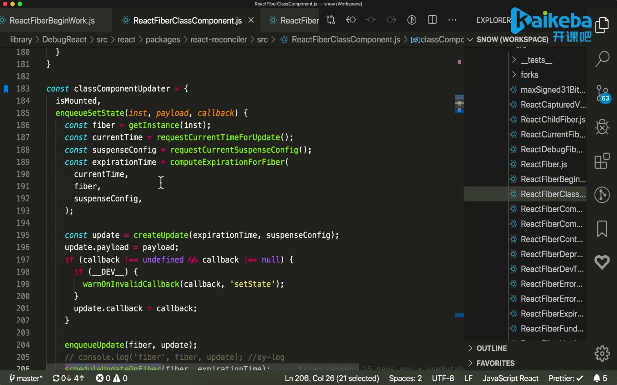Click DebugReact in the breadcrumb
Viewport: 617px width, 385px height.
pos(64,40)
